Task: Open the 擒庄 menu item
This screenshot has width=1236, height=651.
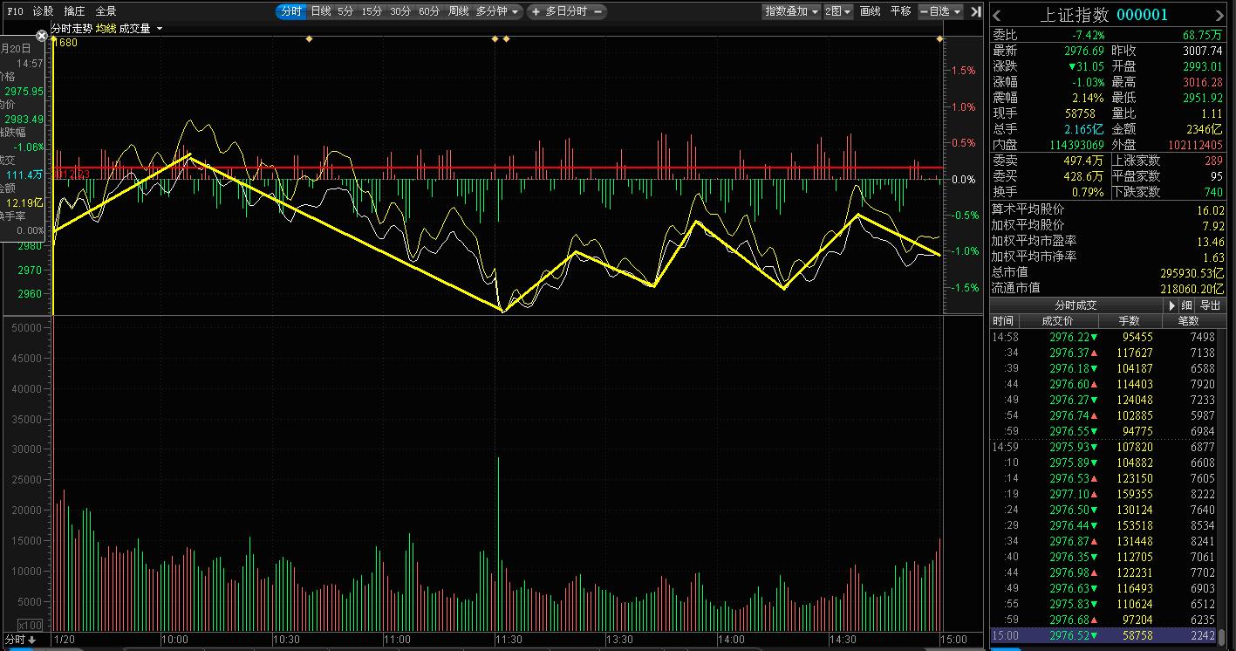Action: tap(74, 11)
